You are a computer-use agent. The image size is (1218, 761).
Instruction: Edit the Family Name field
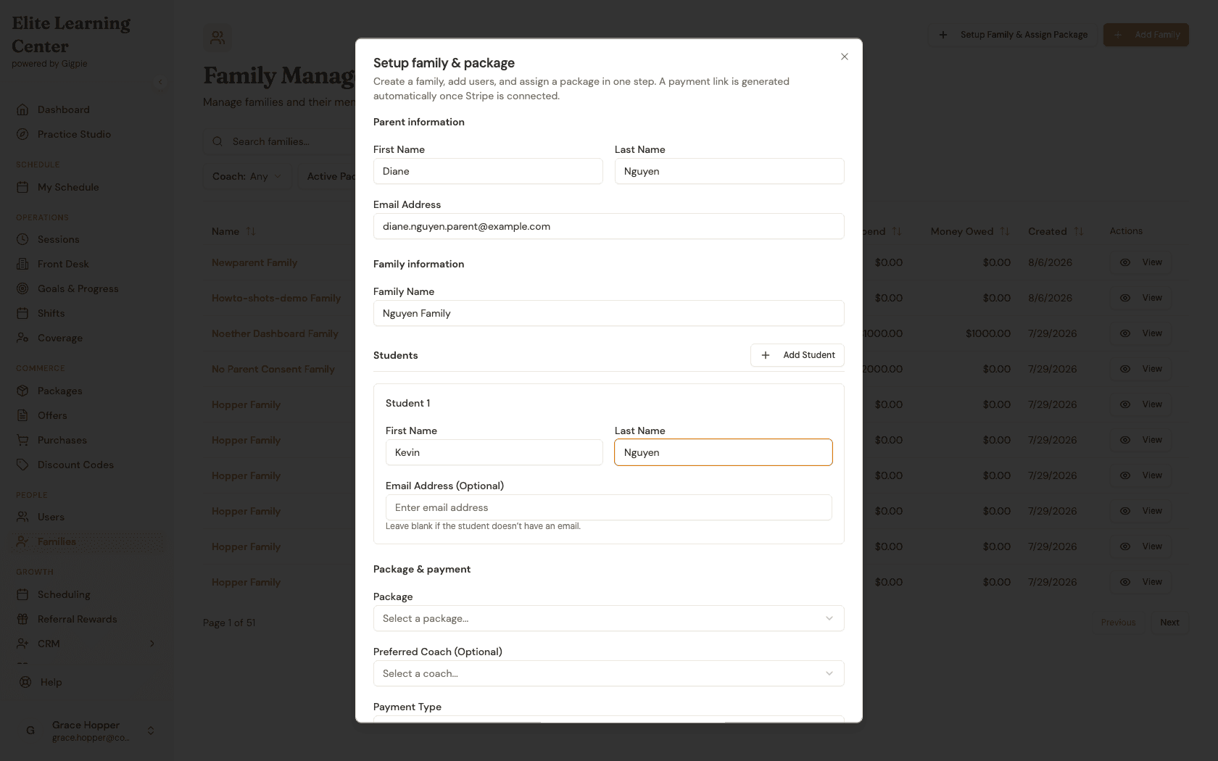[x=609, y=313]
